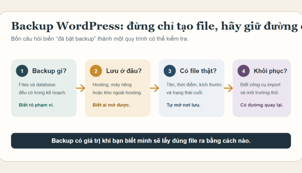
Task: Click the text 'Biết công cụ import'
Action: pos(260,85)
